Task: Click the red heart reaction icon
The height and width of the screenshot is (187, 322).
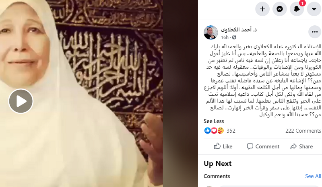Action: (214, 131)
